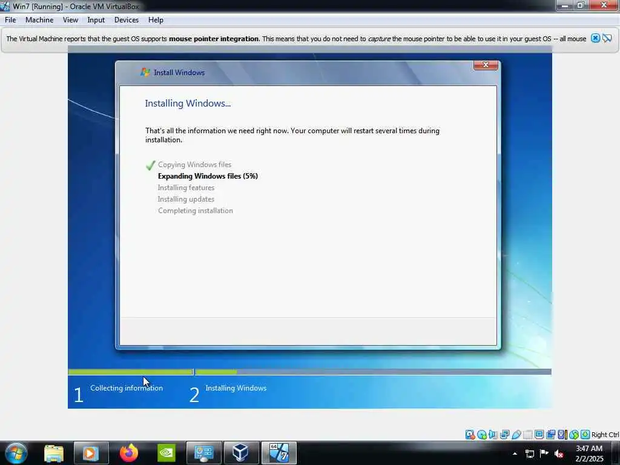Open the Windows Start menu
The width and height of the screenshot is (620, 465).
[x=16, y=453]
